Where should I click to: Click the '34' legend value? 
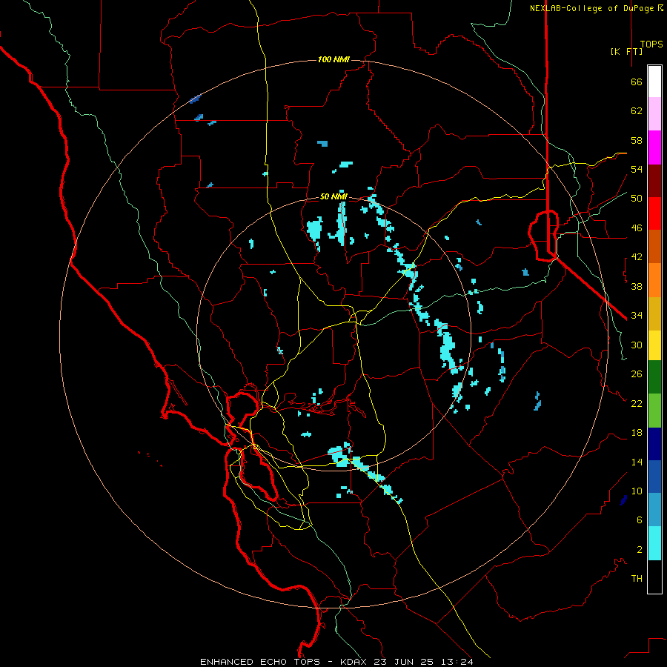(637, 316)
